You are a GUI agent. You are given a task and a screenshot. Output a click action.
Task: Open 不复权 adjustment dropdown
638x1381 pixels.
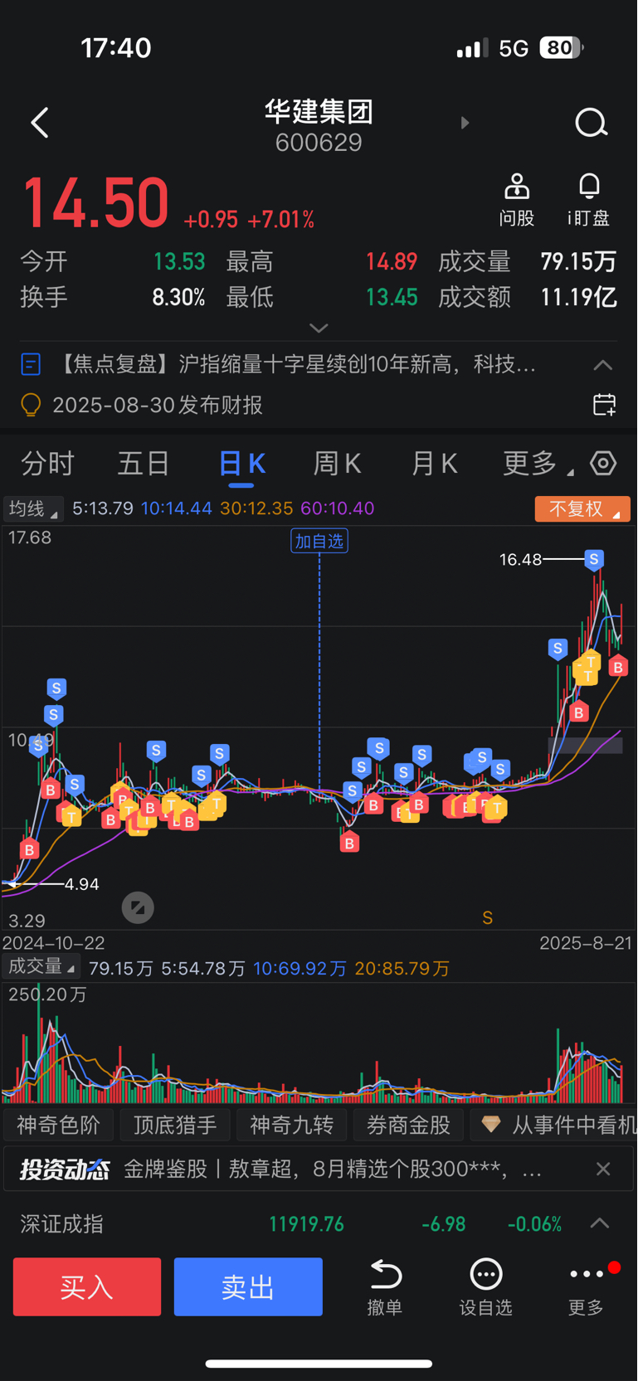pyautogui.click(x=582, y=508)
